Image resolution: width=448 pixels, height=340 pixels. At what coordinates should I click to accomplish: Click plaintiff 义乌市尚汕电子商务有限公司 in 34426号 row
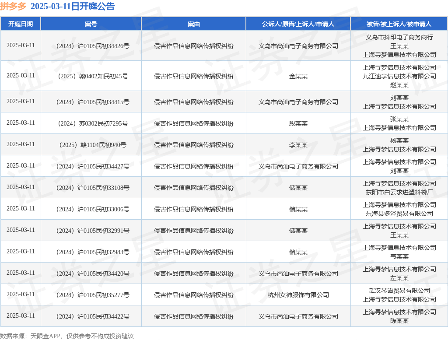coord(298,46)
